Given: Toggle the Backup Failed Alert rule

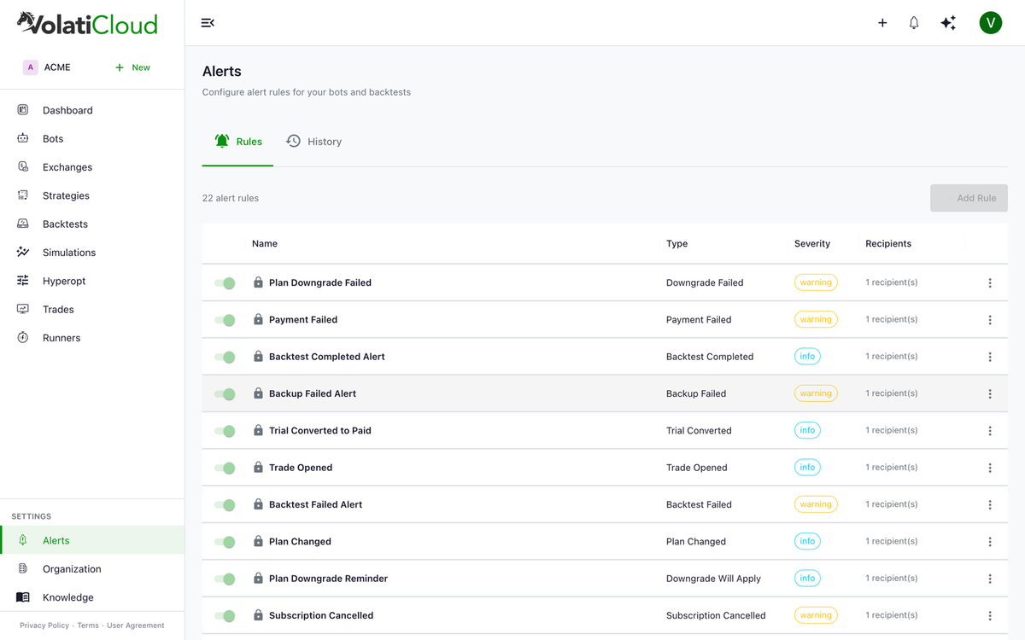Looking at the screenshot, I should [x=225, y=393].
